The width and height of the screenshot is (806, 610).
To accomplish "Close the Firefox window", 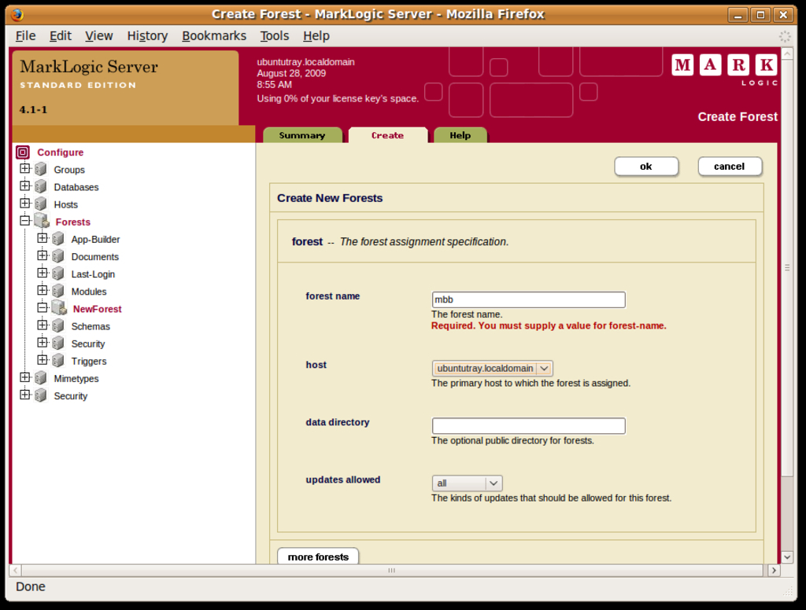I will [783, 14].
